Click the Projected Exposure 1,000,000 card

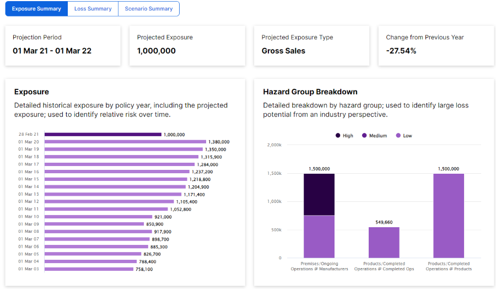point(187,45)
